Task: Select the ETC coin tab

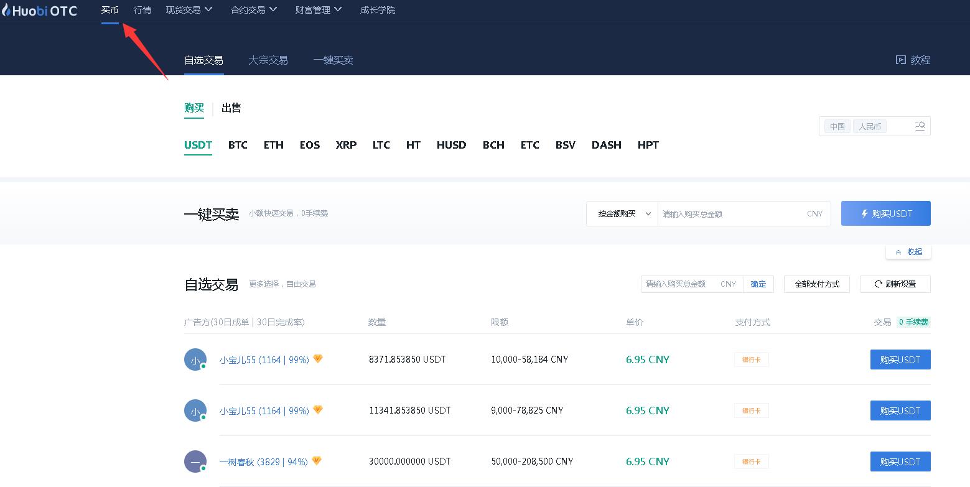Action: coord(530,145)
